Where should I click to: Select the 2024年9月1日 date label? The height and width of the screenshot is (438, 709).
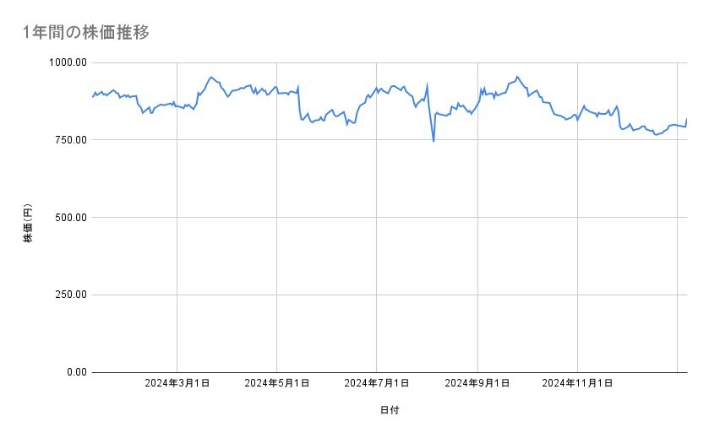[x=477, y=384]
